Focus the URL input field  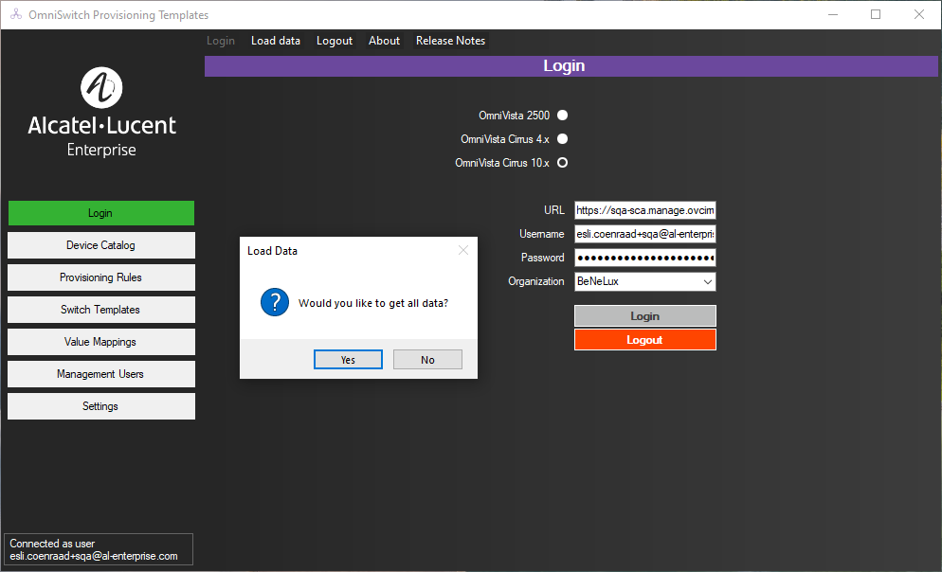coord(644,210)
